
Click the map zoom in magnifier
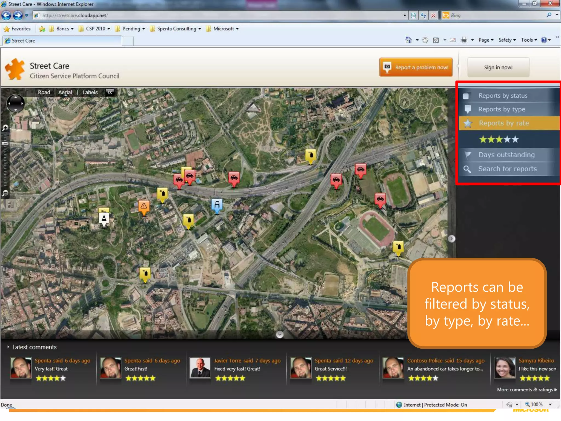[5, 128]
